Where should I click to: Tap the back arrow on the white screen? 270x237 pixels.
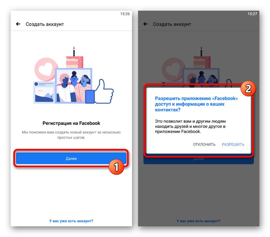coord(18,24)
